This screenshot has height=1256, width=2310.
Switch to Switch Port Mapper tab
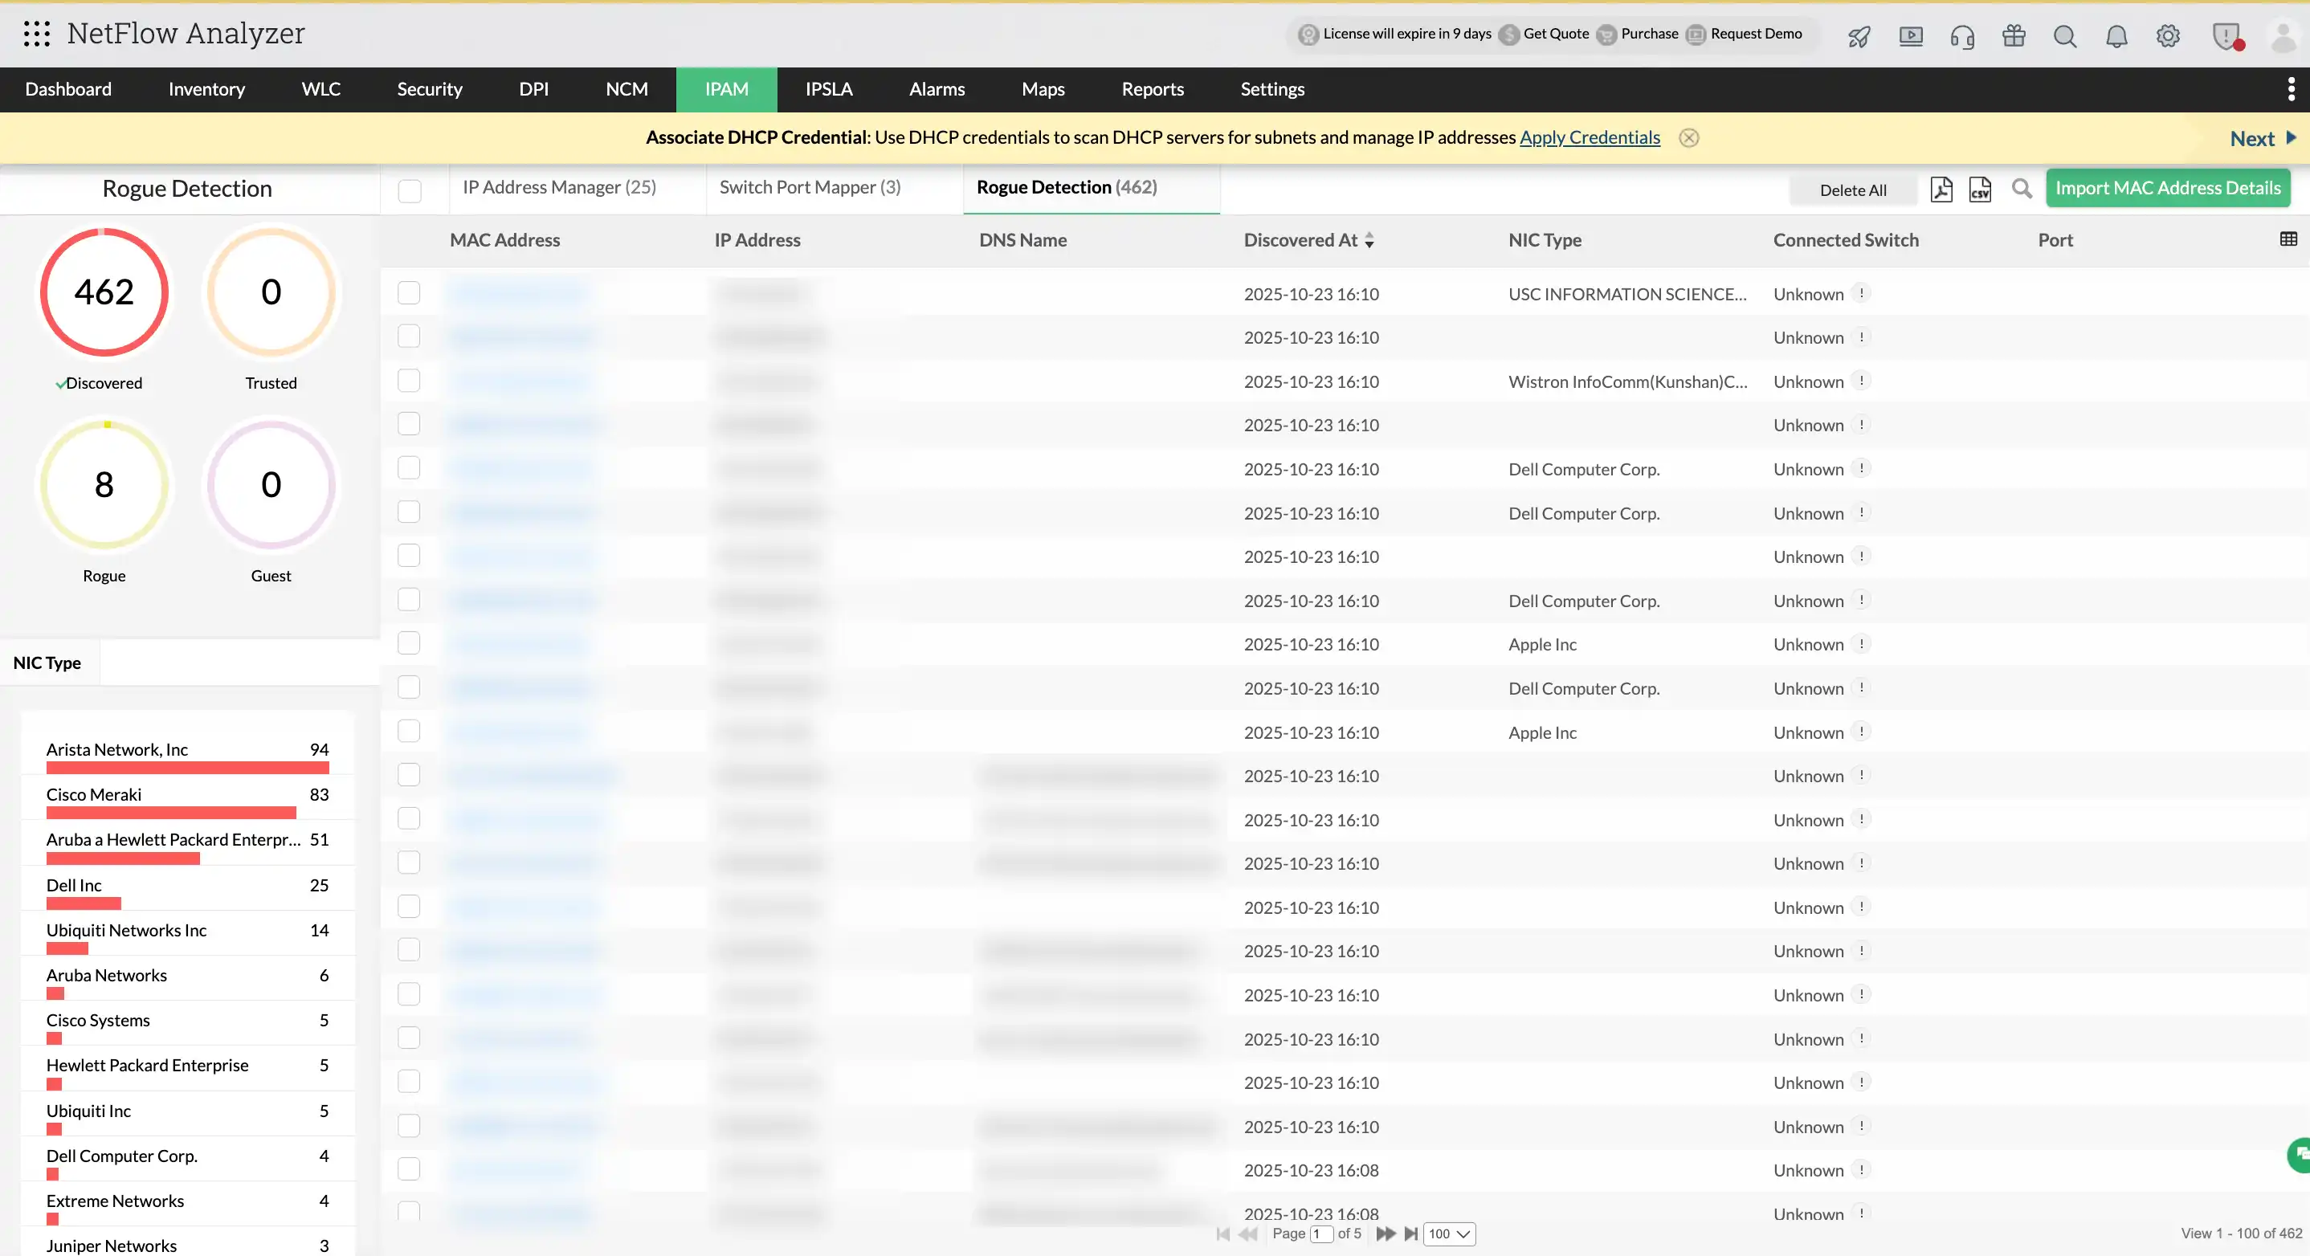[810, 187]
